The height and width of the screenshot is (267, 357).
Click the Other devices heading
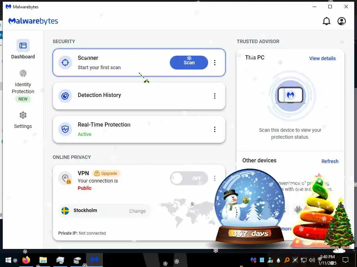point(259,160)
